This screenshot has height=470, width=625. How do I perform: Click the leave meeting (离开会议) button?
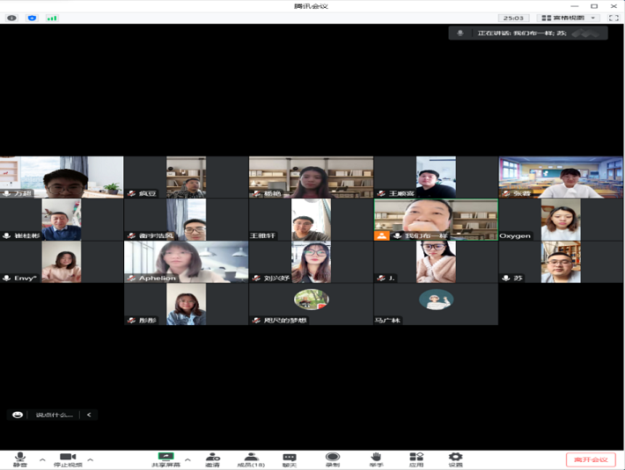(590, 459)
